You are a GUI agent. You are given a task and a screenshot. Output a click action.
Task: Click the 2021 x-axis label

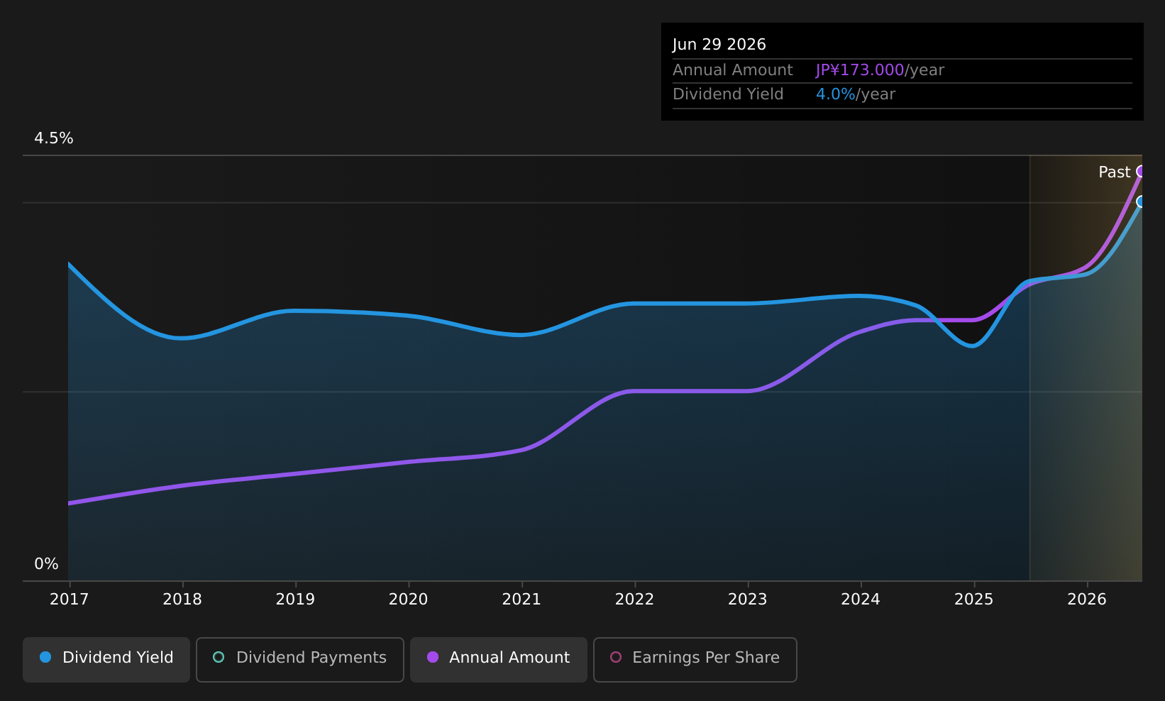point(521,600)
